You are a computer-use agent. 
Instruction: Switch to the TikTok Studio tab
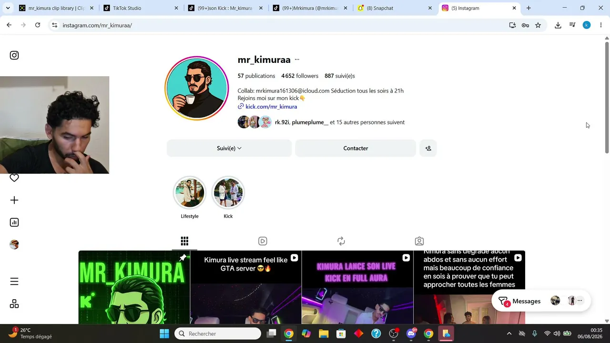coord(141,8)
